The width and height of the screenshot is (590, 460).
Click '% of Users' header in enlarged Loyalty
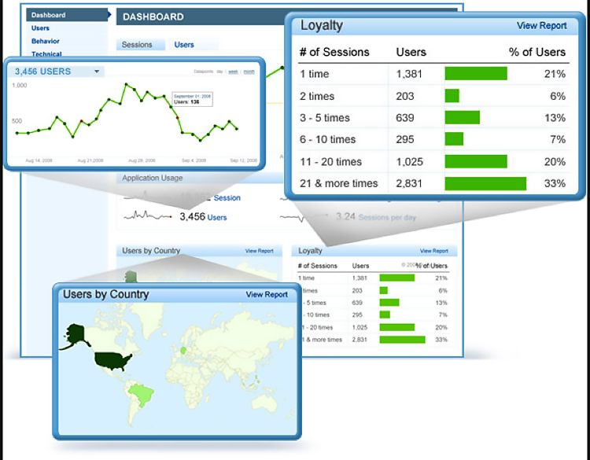point(537,52)
